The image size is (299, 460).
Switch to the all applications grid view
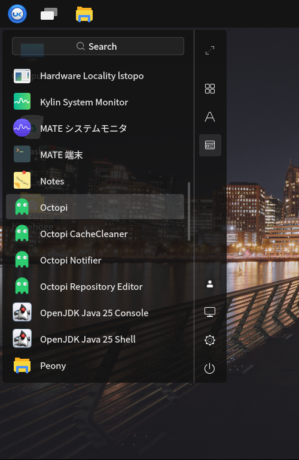(210, 88)
